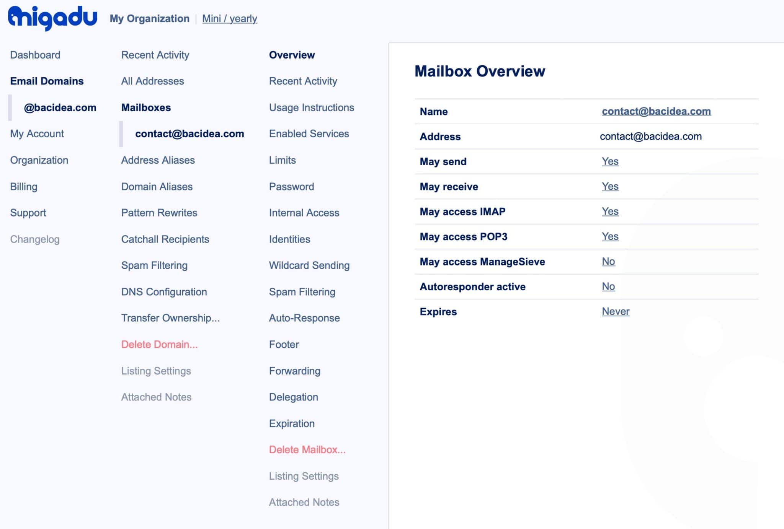Click the May send row label
Viewport: 784px width, 529px height.
tap(443, 161)
